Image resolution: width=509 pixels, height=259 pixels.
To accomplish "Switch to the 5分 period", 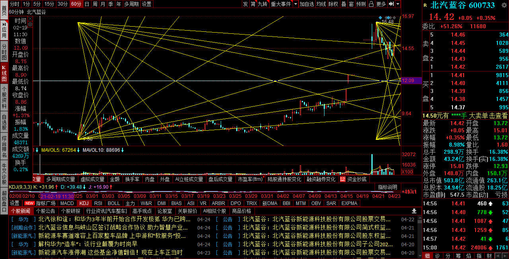I will (x=37, y=4).
